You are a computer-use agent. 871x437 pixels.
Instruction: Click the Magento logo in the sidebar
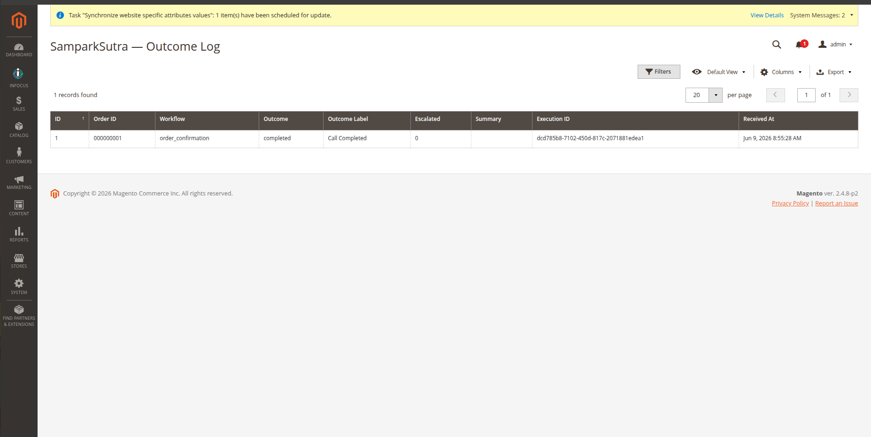[19, 20]
